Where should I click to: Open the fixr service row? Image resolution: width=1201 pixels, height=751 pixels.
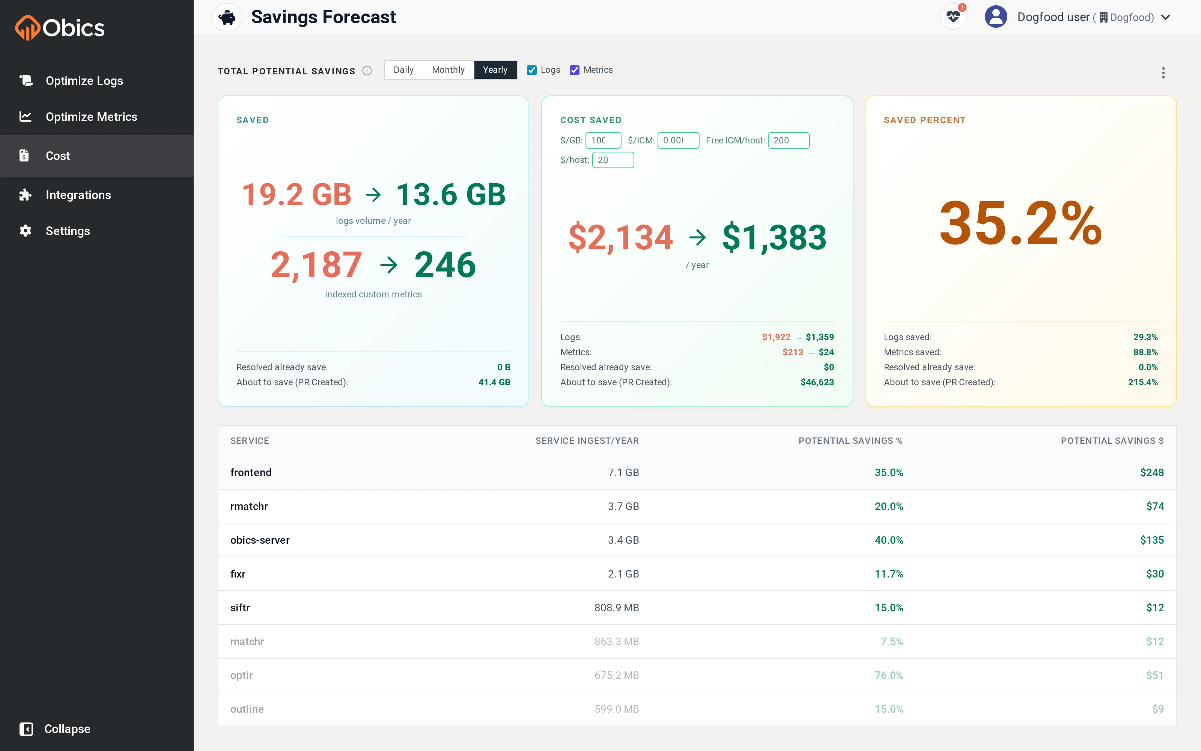[697, 574]
